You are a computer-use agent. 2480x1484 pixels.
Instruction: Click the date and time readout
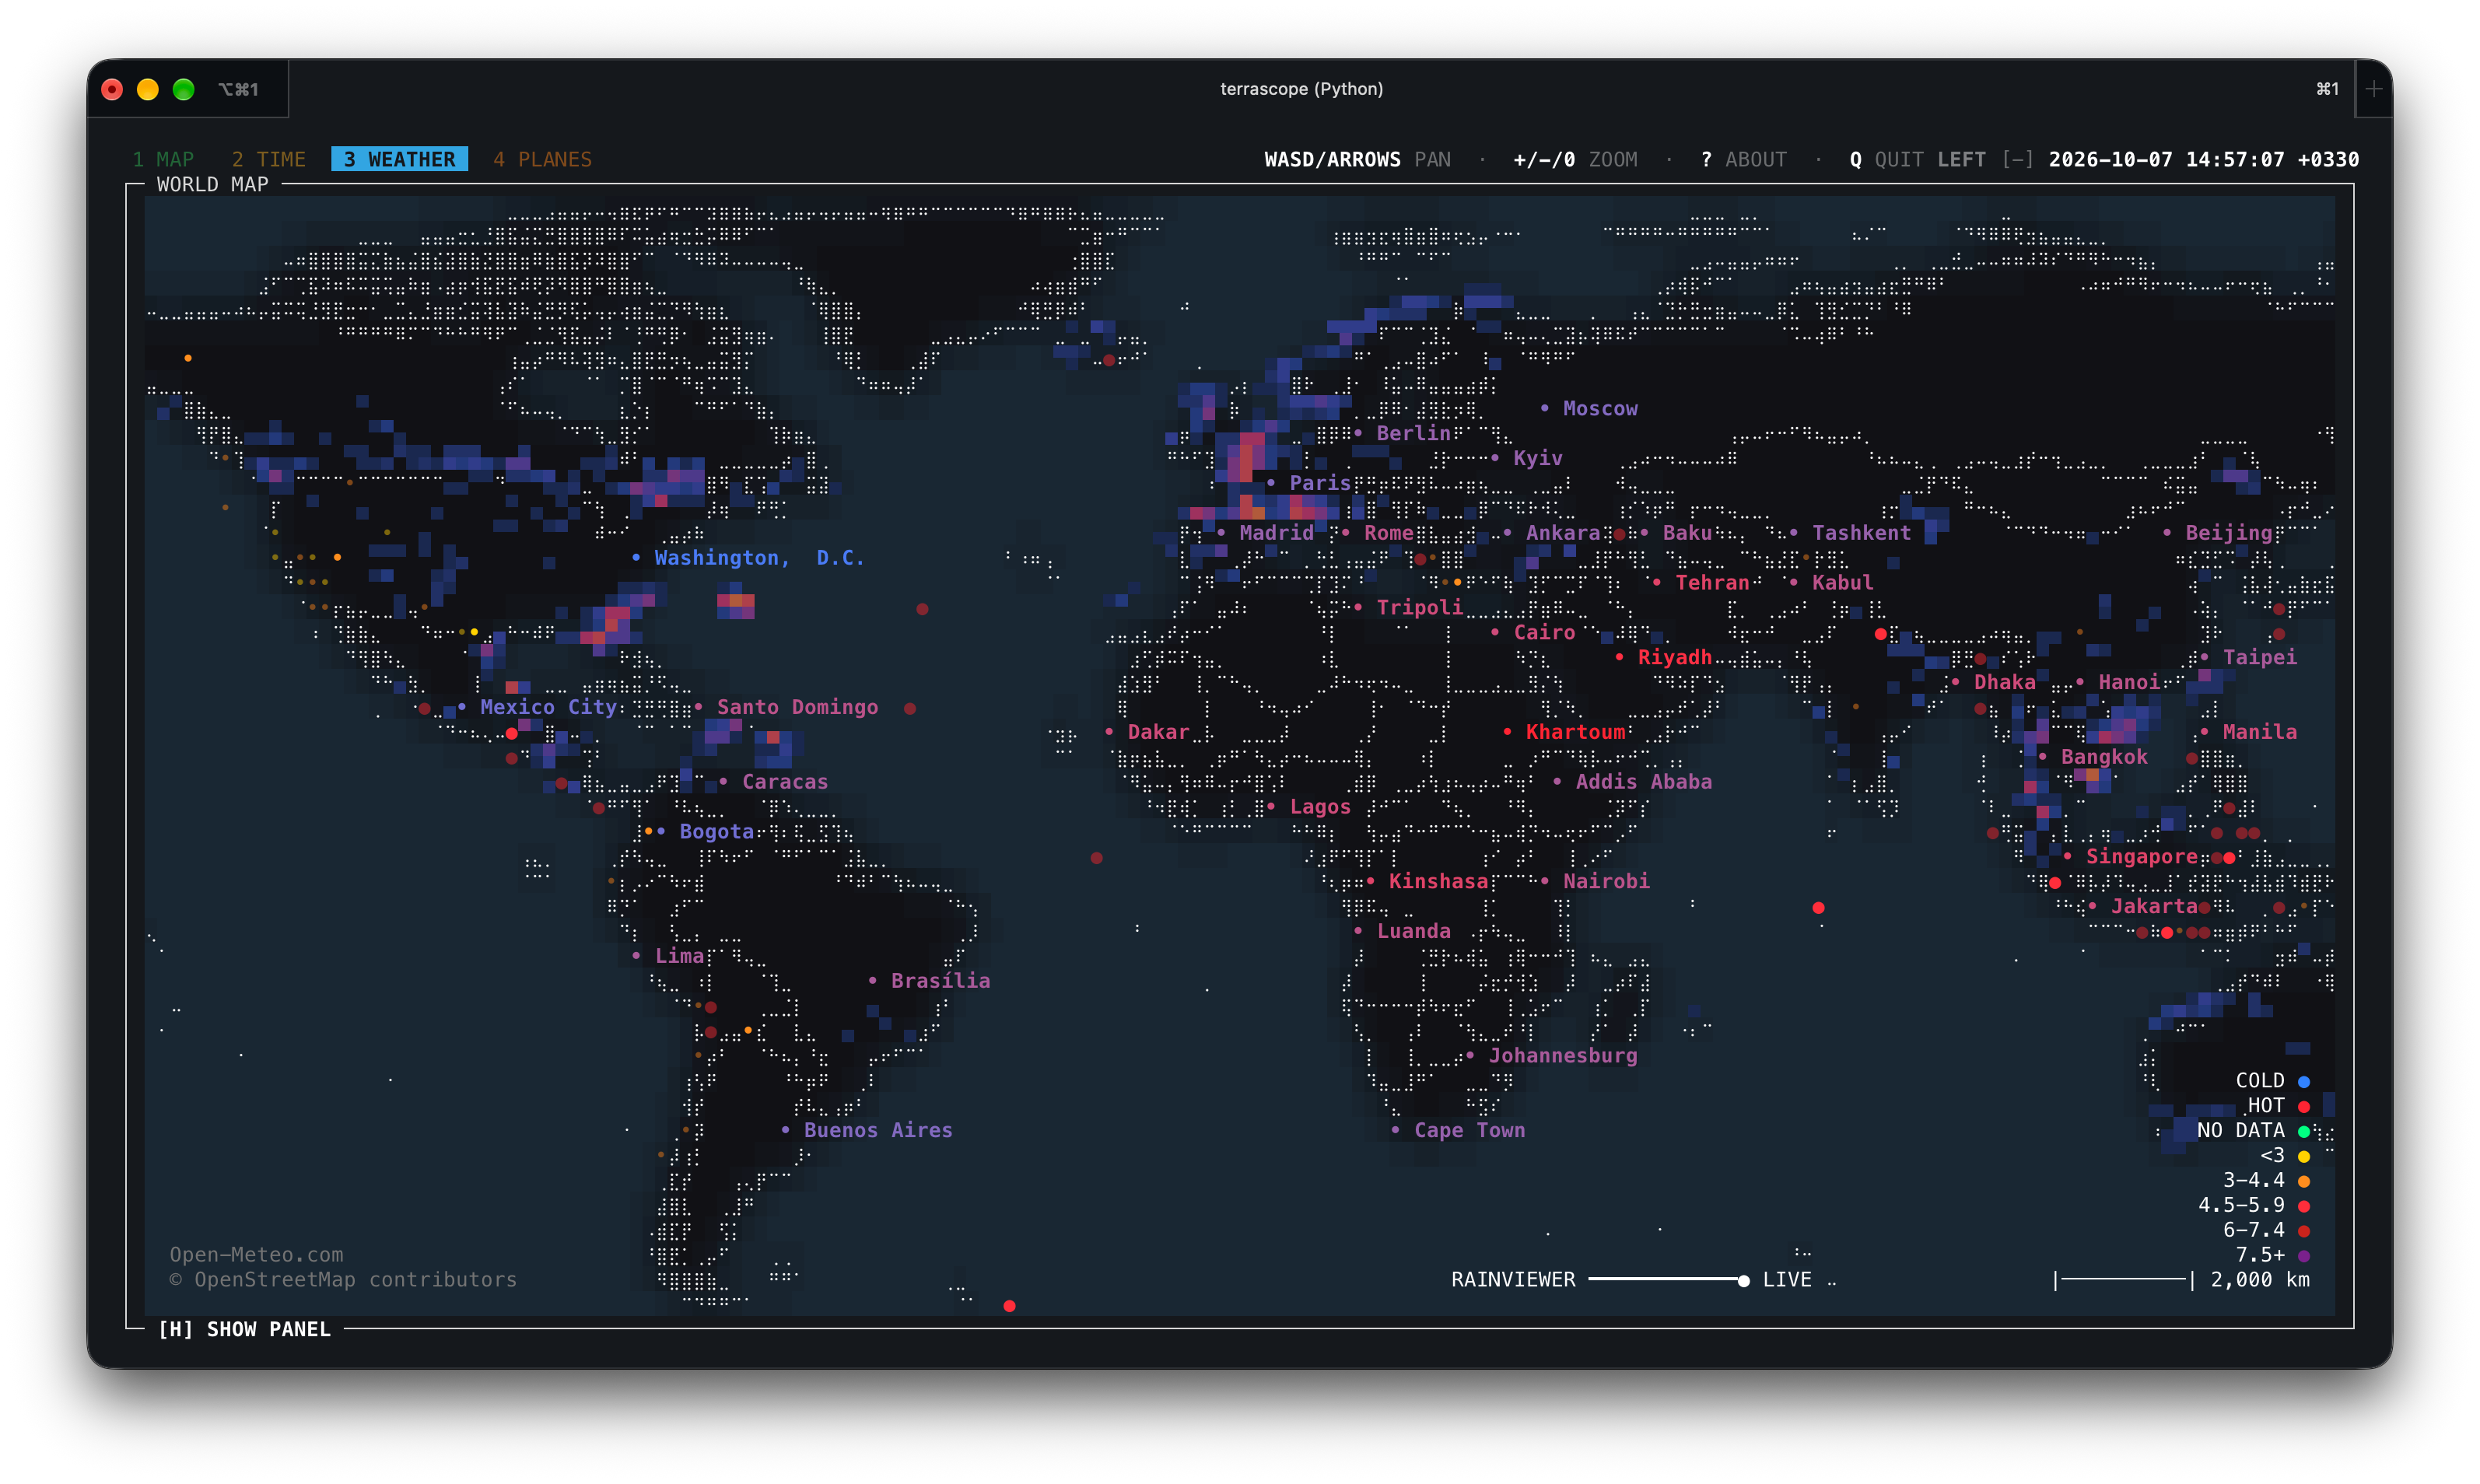pos(2203,159)
